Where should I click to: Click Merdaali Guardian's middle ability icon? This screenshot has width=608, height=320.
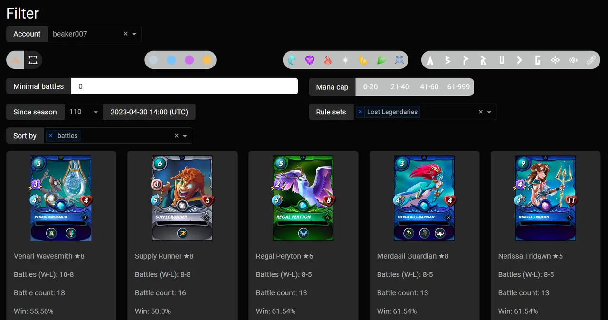(x=425, y=233)
